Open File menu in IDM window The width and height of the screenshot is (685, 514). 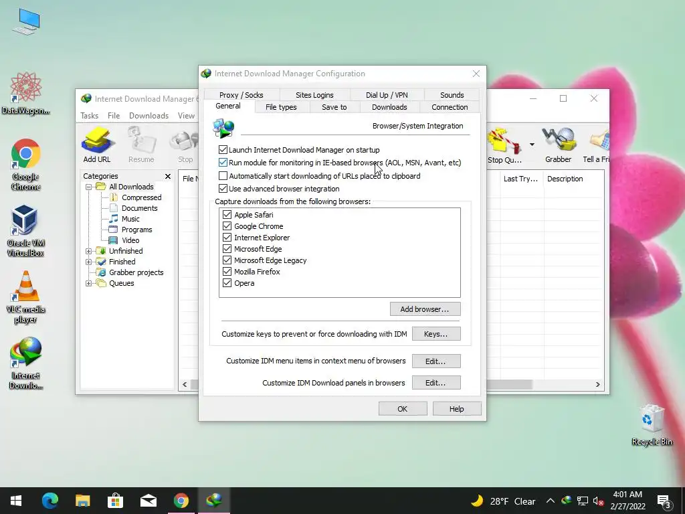click(x=114, y=115)
